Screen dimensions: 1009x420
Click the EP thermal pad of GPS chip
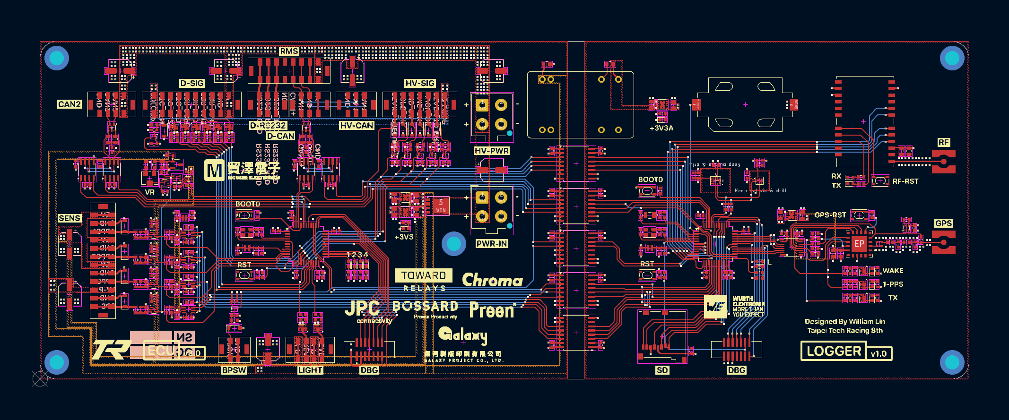pos(859,244)
